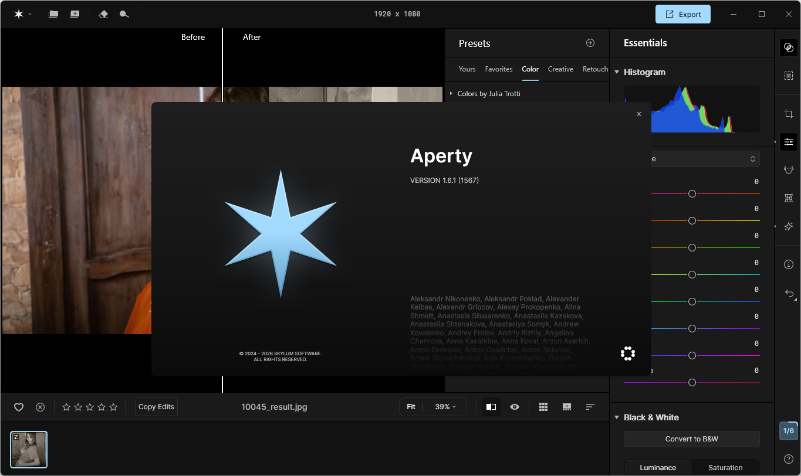The image size is (801, 476).
Task: Switch to the Favorites presets tab
Action: [x=499, y=69]
